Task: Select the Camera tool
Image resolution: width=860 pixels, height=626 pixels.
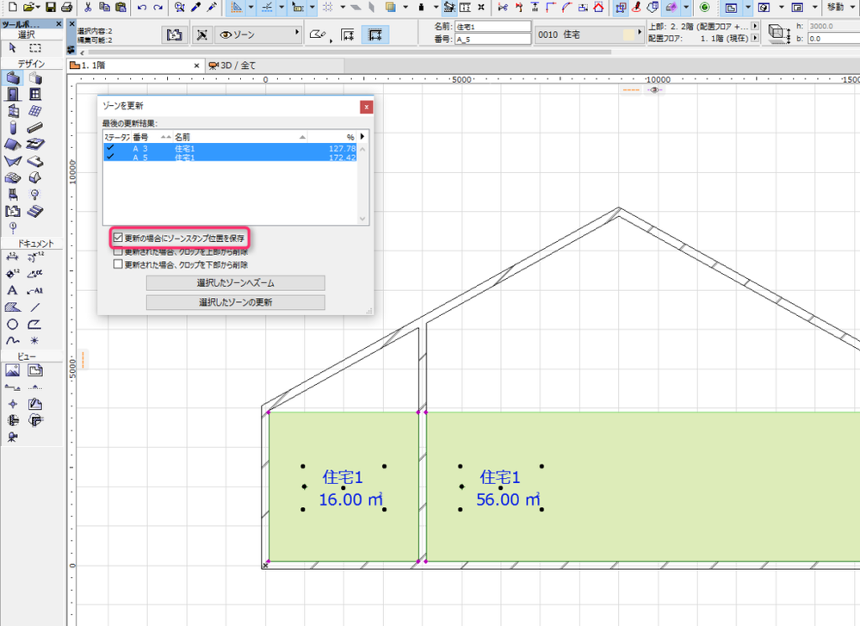Action: [x=13, y=437]
